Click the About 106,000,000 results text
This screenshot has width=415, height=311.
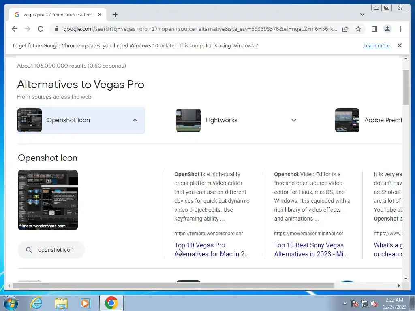pyautogui.click(x=71, y=66)
